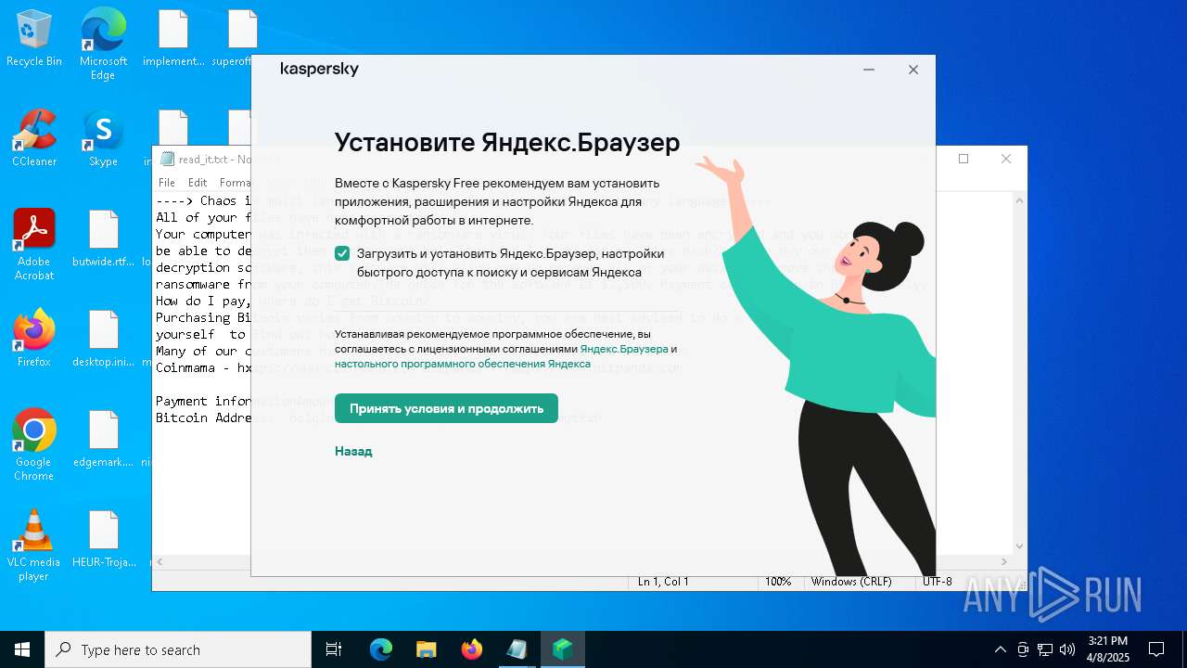The height and width of the screenshot is (668, 1187).
Task: Open the Recycle Bin desktop icon
Action: [34, 39]
